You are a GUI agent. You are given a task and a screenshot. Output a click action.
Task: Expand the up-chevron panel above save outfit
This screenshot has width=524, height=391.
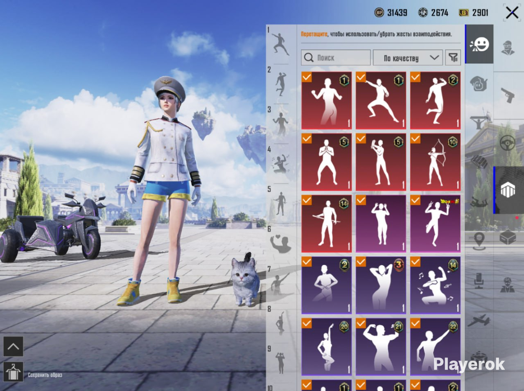point(13,347)
